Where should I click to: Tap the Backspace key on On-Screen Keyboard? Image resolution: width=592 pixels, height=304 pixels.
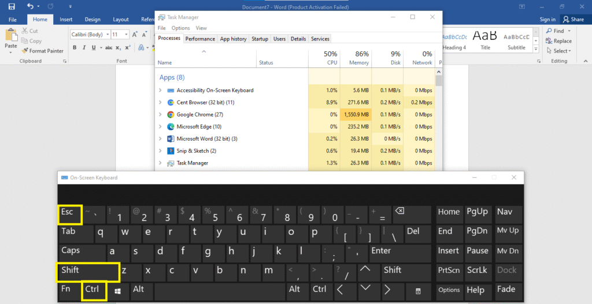[413, 215]
